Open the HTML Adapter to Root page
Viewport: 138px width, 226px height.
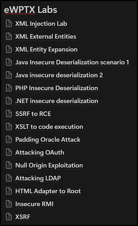[48, 191]
